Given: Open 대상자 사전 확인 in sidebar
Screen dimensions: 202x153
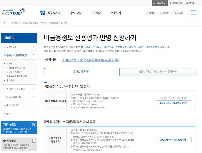Looking at the screenshot, I should [14, 72].
